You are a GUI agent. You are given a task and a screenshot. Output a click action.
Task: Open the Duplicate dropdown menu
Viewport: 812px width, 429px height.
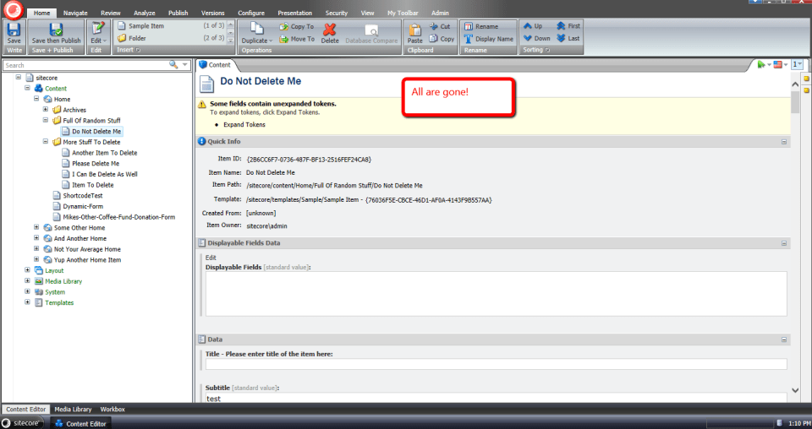point(256,40)
